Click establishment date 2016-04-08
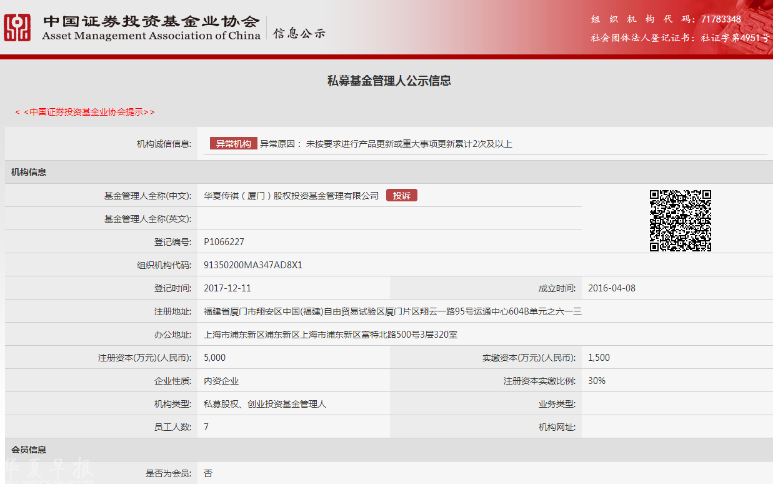Image resolution: width=773 pixels, height=484 pixels. click(612, 288)
